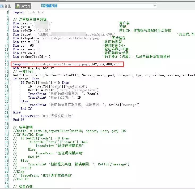Click End If on line 27
Image resolution: width=195 pixels, height=189 pixels.
(26, 109)
